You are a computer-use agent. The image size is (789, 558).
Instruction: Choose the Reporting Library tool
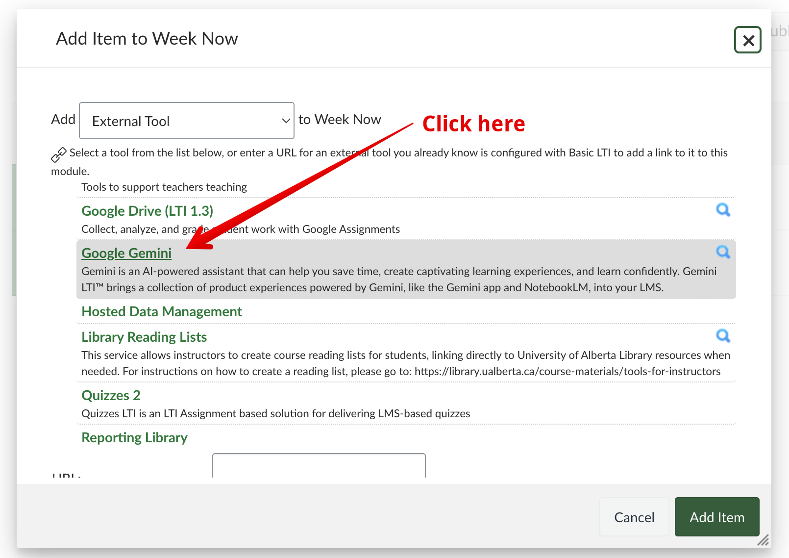point(134,438)
